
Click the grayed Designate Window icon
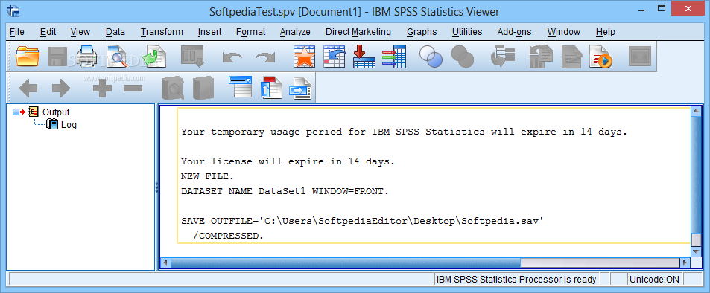(x=640, y=57)
